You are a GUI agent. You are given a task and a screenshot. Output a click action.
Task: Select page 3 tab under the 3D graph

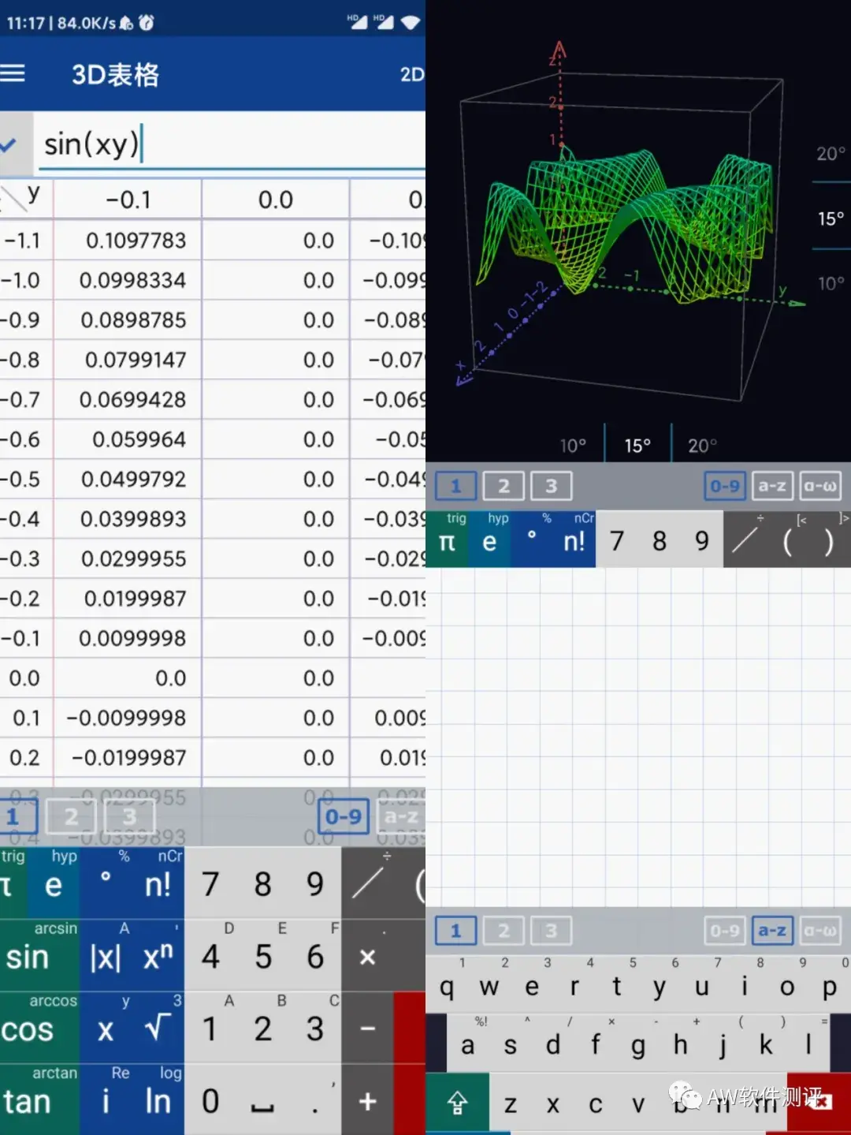tap(551, 486)
